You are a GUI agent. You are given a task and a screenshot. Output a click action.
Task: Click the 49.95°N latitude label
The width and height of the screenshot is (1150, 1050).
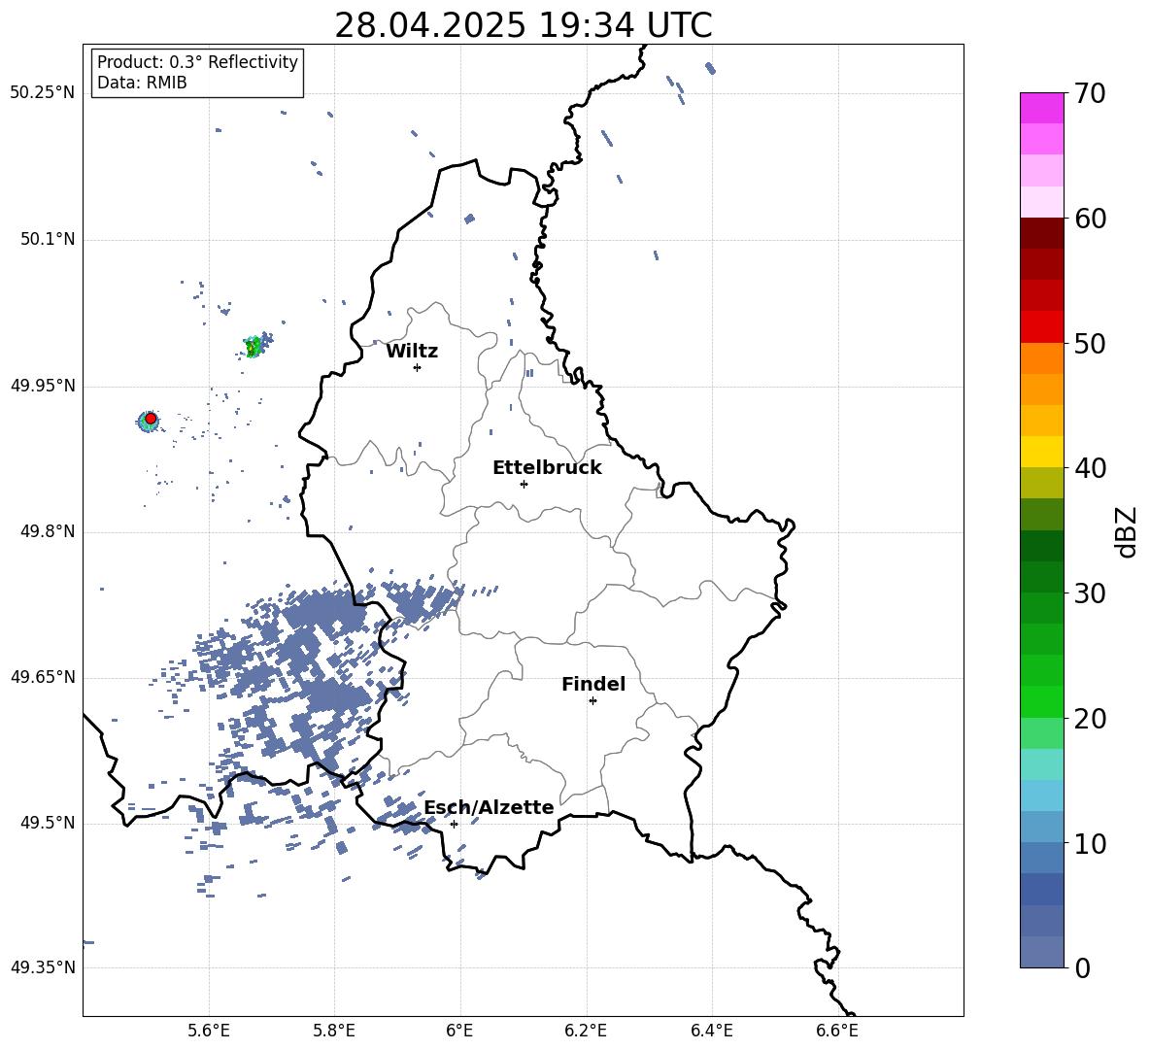(x=43, y=386)
